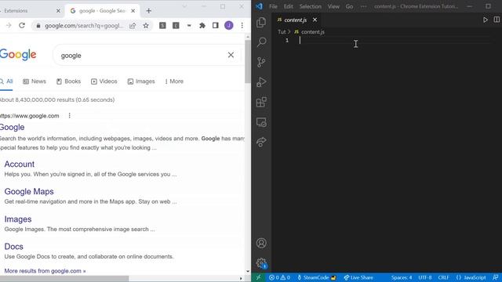
Task: Select language mode JavaScript
Action: pyautogui.click(x=471, y=277)
